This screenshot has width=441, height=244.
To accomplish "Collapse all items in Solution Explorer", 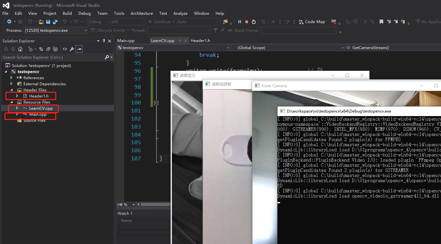I will [x=48, y=49].
